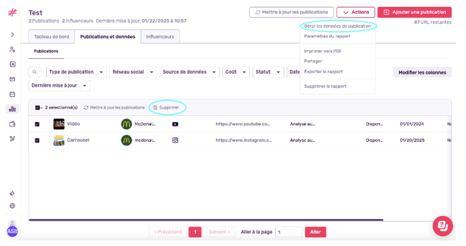Click Supprimer for selected publications
466x246 pixels.
point(167,108)
